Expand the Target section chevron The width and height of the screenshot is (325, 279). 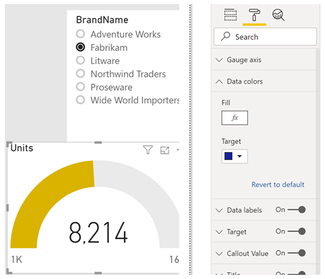[x=219, y=232]
